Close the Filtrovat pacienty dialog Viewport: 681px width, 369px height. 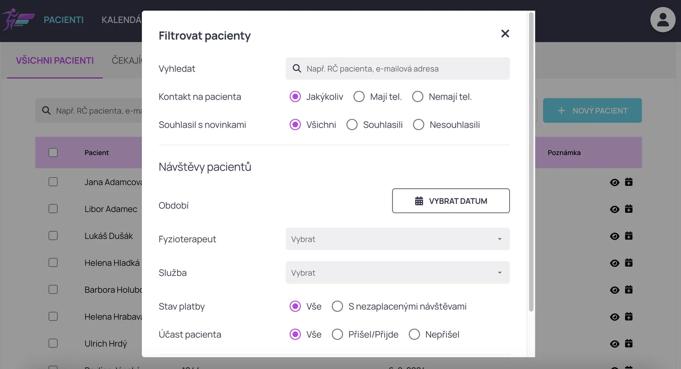(505, 34)
